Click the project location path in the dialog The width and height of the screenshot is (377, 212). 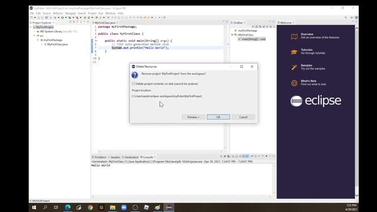click(x=167, y=96)
